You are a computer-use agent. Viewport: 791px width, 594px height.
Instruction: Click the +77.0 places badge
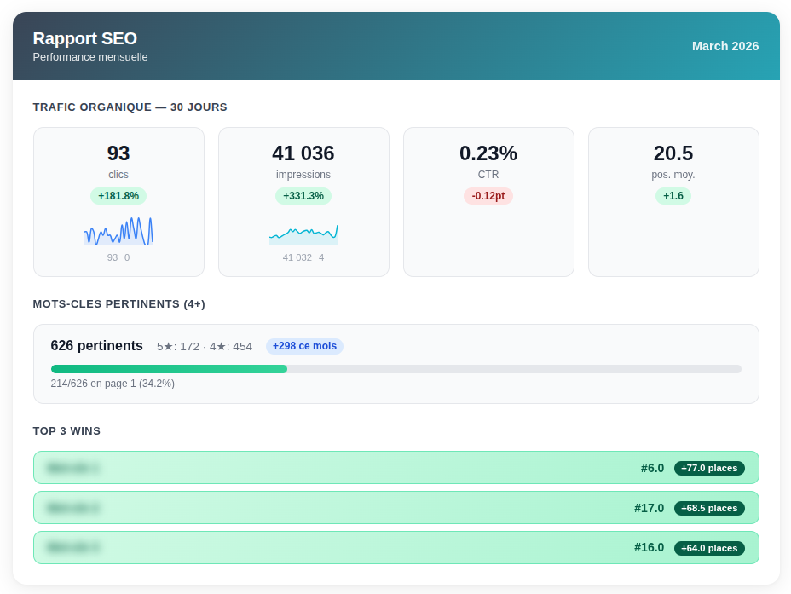[709, 468]
